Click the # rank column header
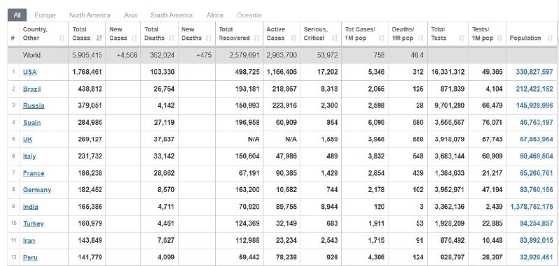Viewport: 559px width, 266px height. coord(13,38)
